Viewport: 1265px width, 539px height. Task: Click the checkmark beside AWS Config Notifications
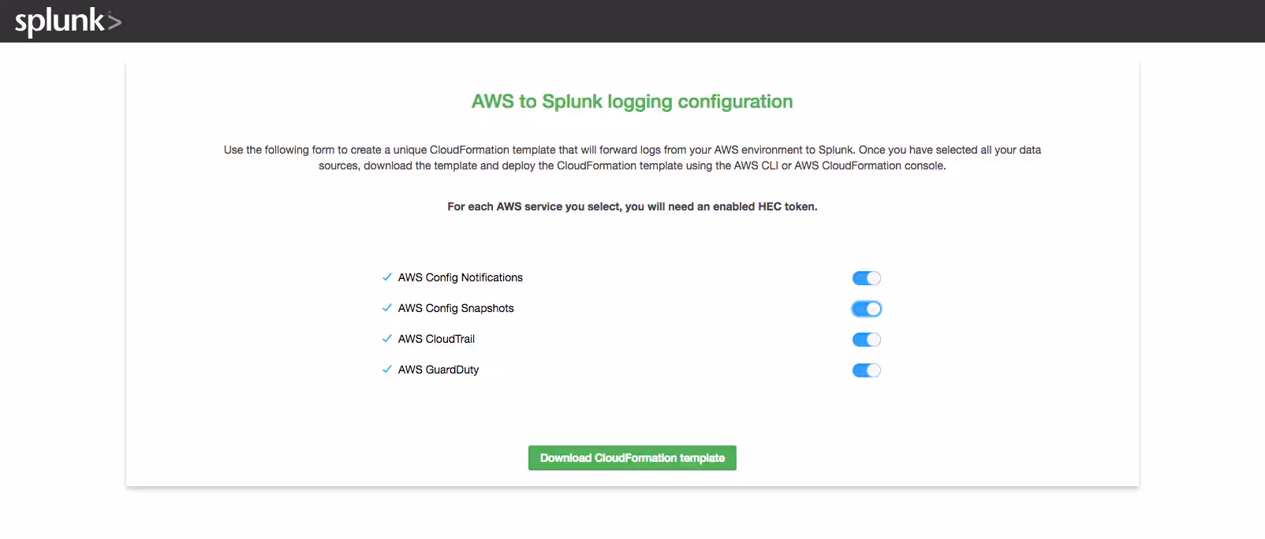click(386, 277)
